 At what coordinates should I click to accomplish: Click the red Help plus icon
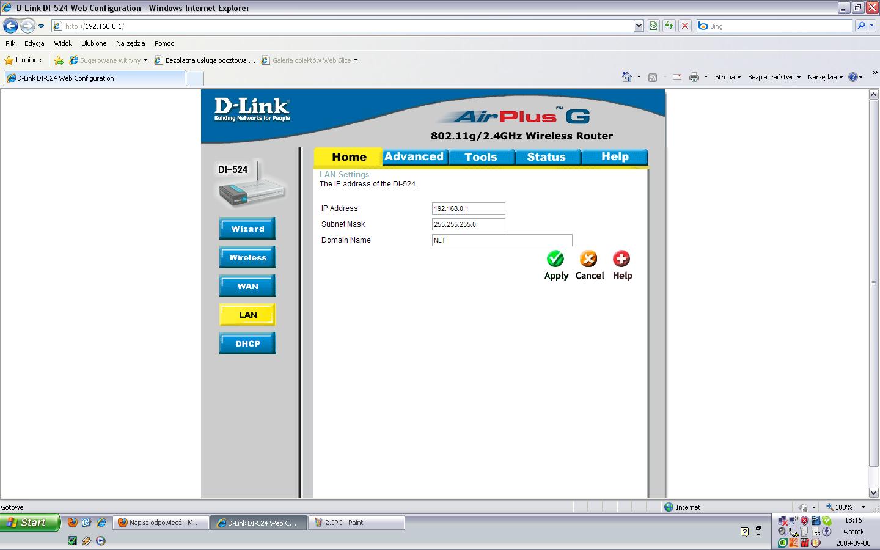click(621, 259)
